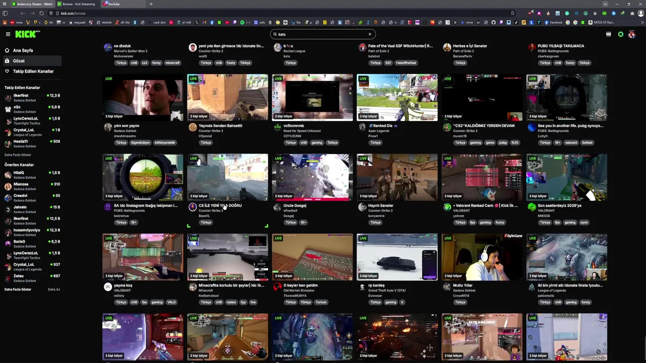Screen dimensions: 646x363
Task: Open btc bookmark
Action: pyautogui.click(x=49, y=22)
